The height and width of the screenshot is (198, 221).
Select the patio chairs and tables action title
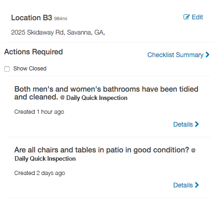[102, 150]
